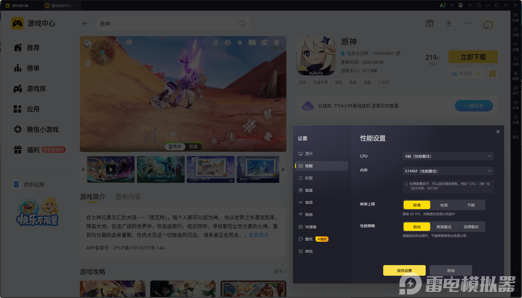The image size is (522, 298).
Task: Open the user avatar in game center
Action: (488, 24)
